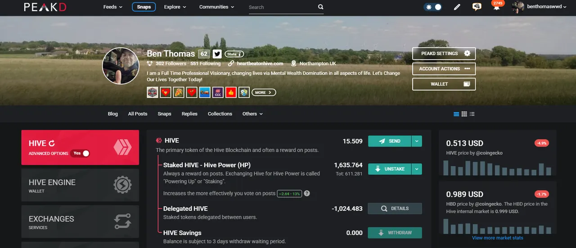Open Feeds dropdown menu
The height and width of the screenshot is (248, 576).
click(113, 7)
